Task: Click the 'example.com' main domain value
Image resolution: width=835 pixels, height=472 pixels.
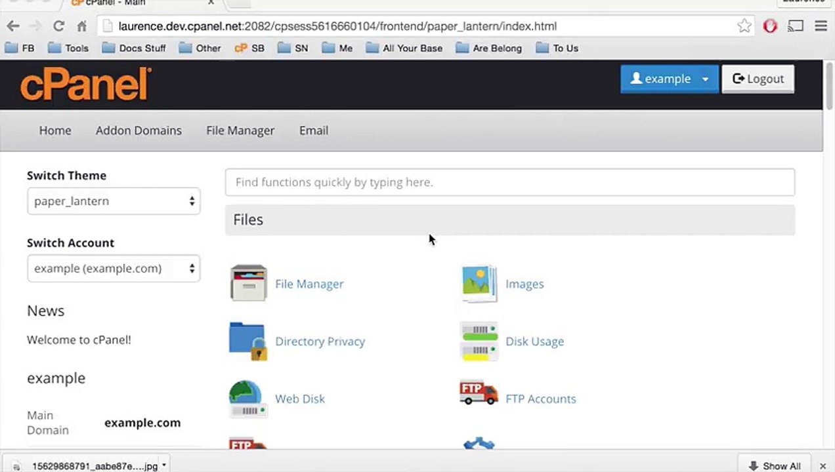Action: (142, 423)
